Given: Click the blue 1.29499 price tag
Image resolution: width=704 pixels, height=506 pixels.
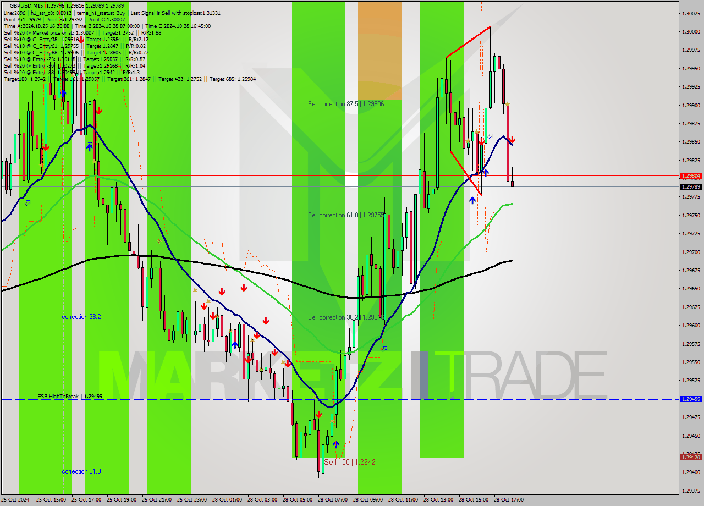Looking at the screenshot, I should coord(691,399).
